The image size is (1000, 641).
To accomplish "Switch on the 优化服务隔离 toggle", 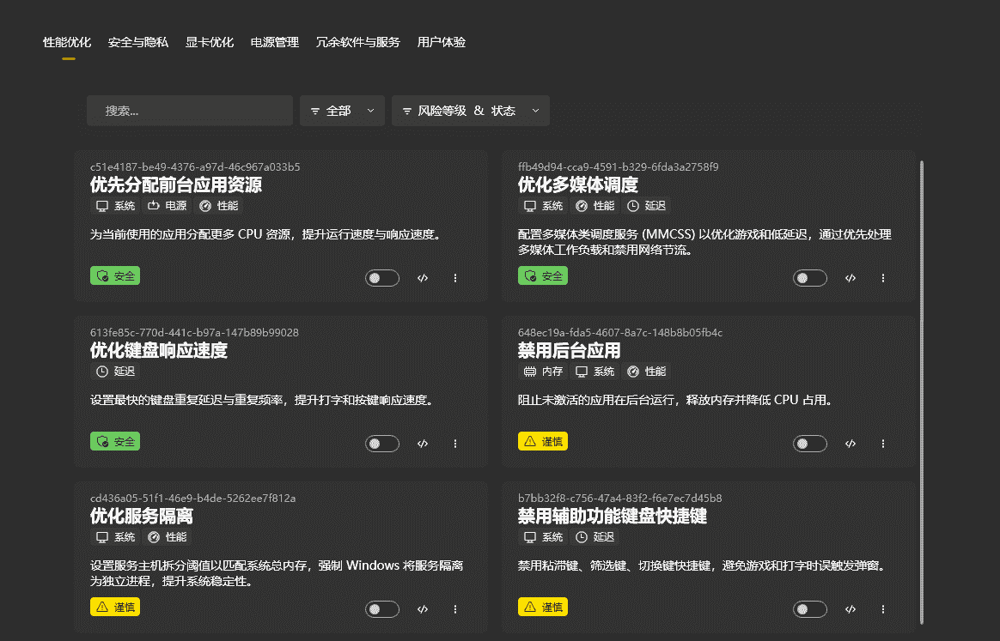I will 382,609.
